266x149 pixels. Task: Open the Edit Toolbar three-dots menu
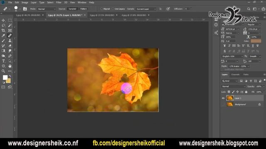(10, 71)
